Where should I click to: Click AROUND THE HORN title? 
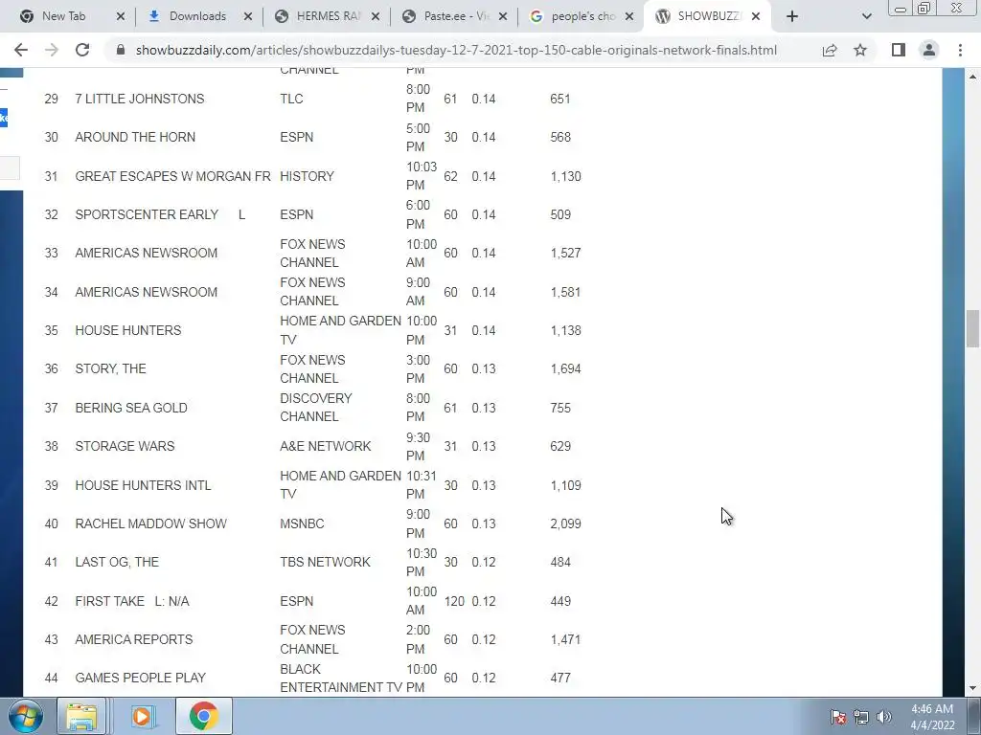click(x=135, y=137)
